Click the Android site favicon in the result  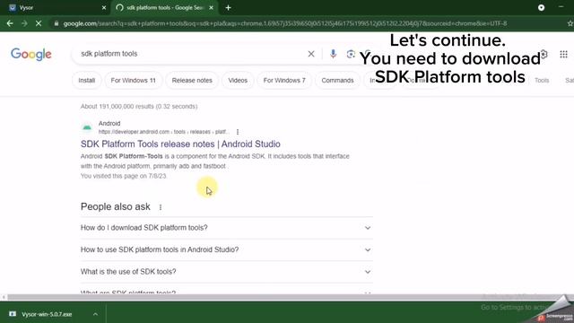click(x=87, y=127)
